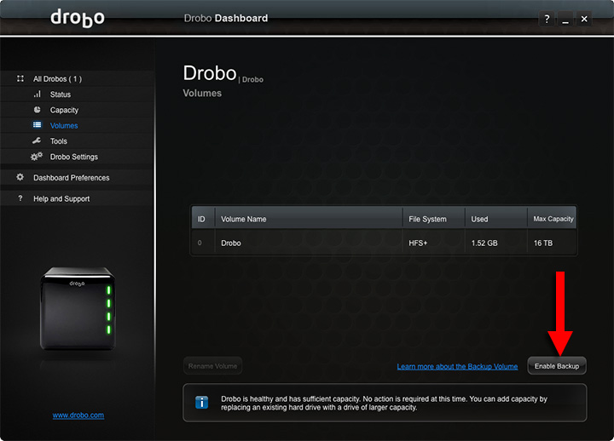Click the Drobo is healthy status message
Image resolution: width=614 pixels, height=441 pixels.
[x=384, y=403]
